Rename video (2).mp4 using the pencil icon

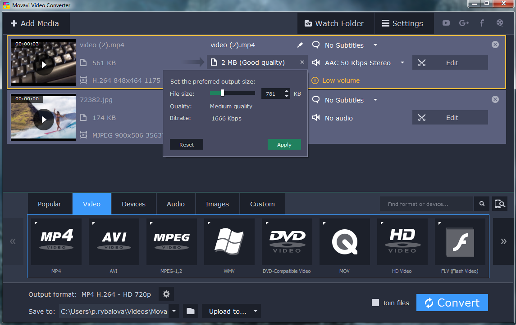click(300, 45)
